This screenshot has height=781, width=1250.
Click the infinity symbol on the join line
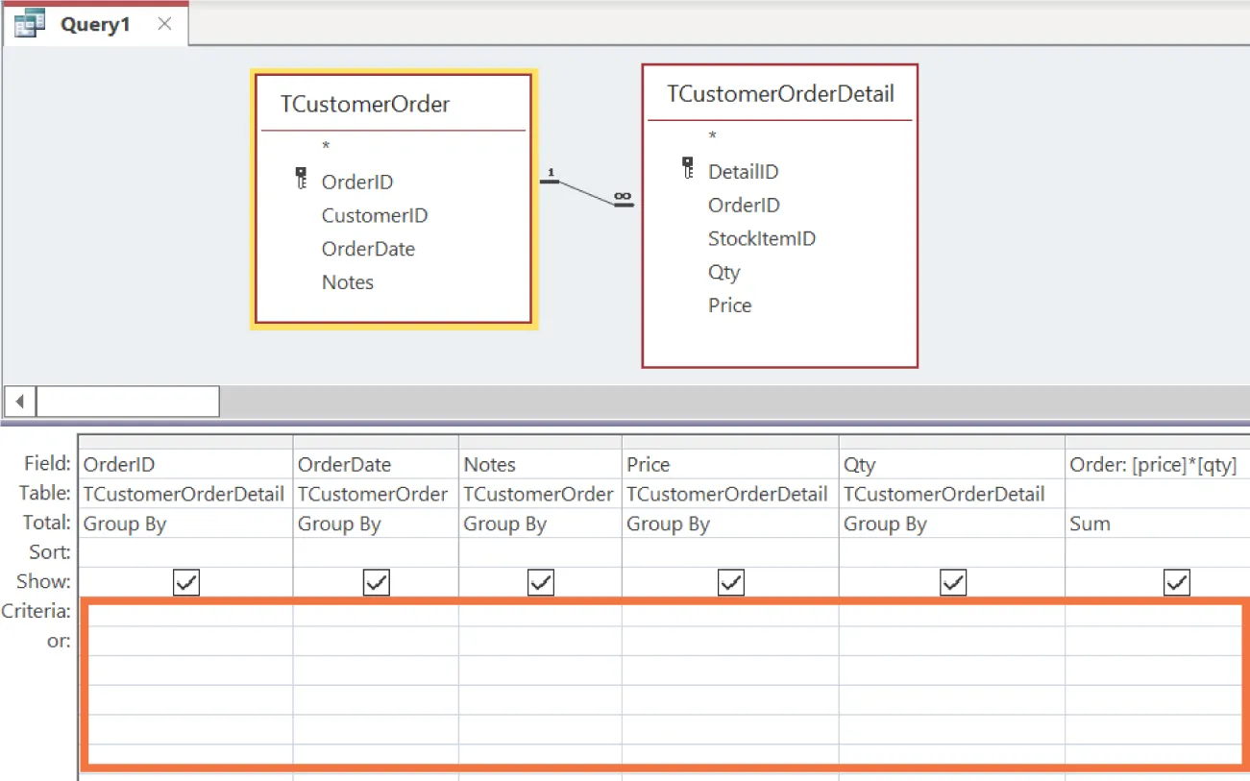(623, 198)
